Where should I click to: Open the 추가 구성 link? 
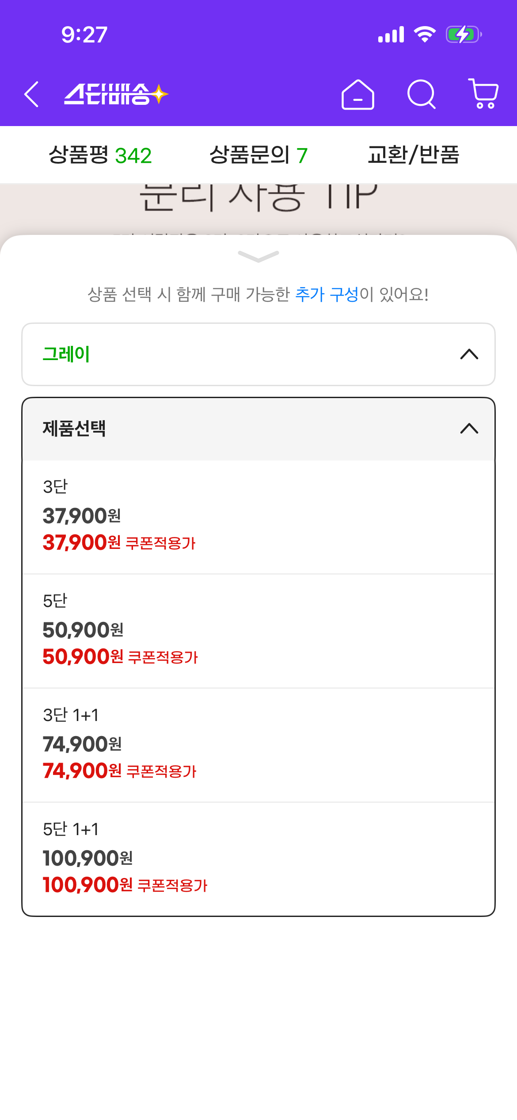pos(327,295)
